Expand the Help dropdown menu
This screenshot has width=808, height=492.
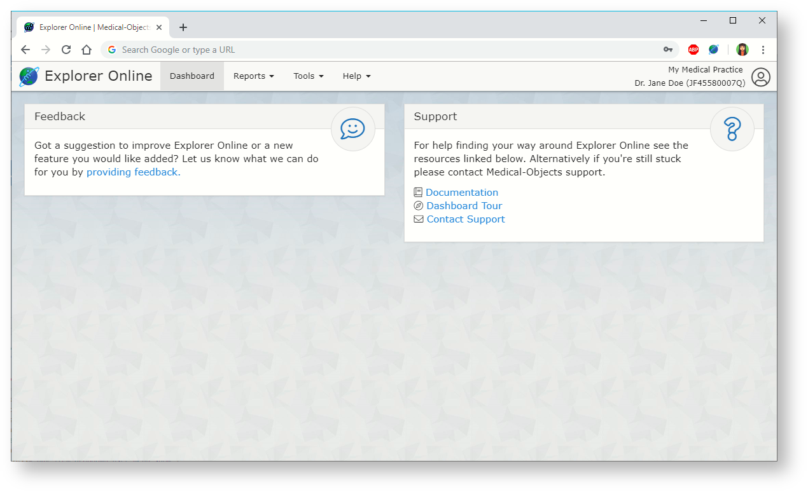356,76
